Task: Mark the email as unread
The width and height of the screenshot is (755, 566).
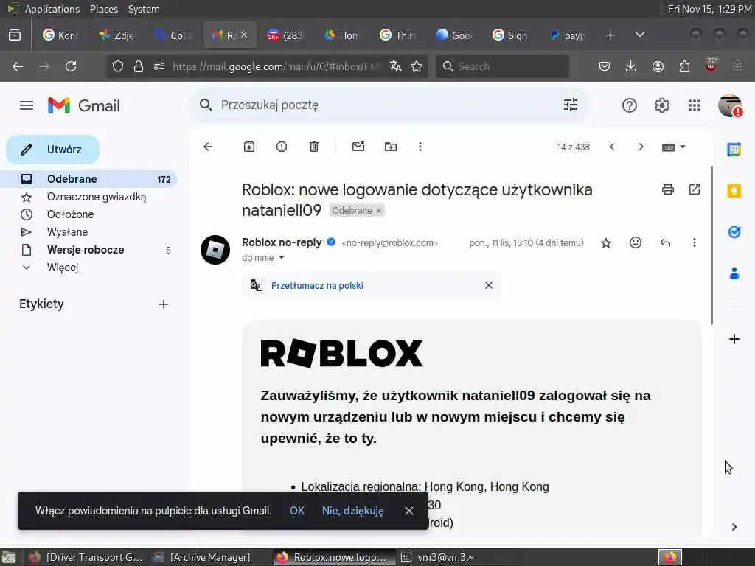Action: click(358, 147)
